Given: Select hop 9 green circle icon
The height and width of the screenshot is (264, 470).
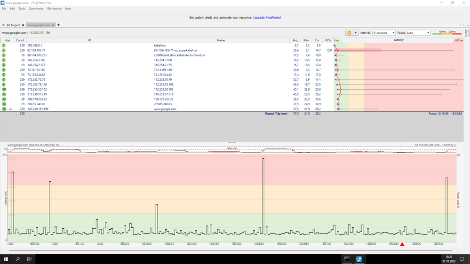Looking at the screenshot, I should click(x=4, y=85).
